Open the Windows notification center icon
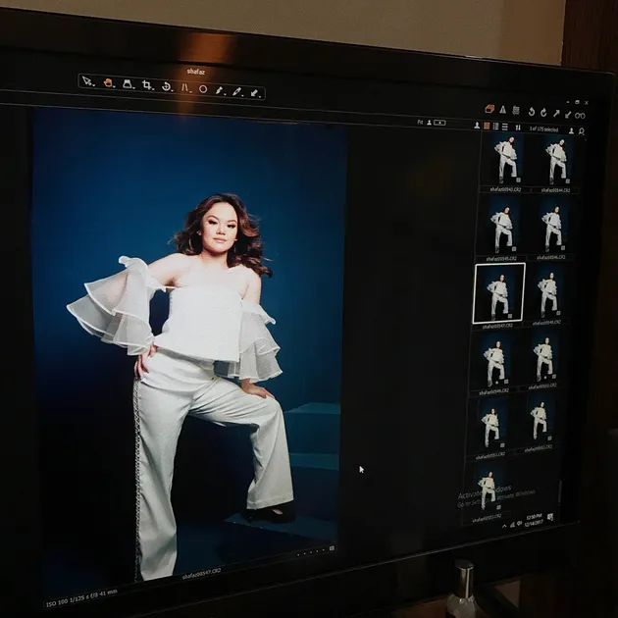Screen dimensions: 618x618 550,516
